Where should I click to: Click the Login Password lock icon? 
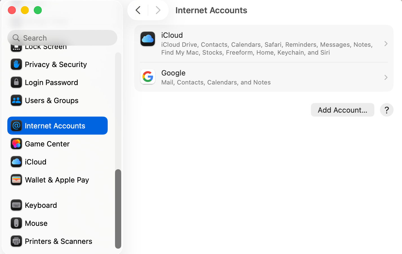tap(16, 83)
